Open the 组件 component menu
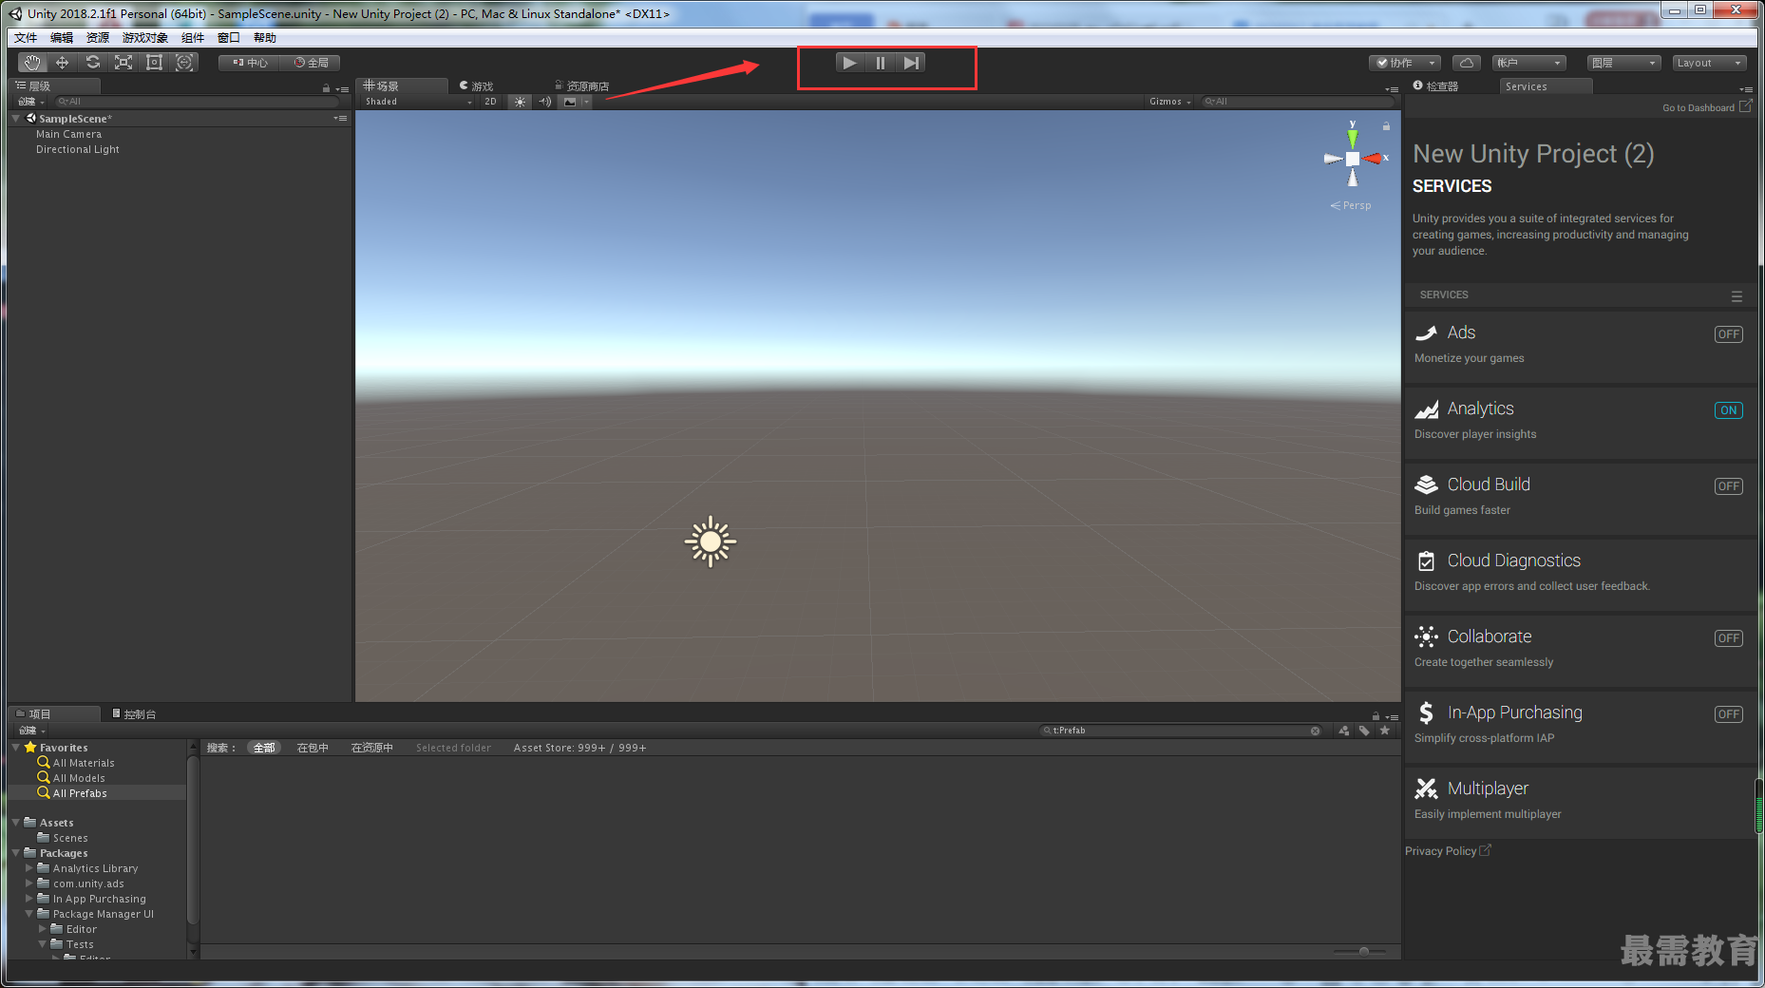1765x988 pixels. [193, 38]
